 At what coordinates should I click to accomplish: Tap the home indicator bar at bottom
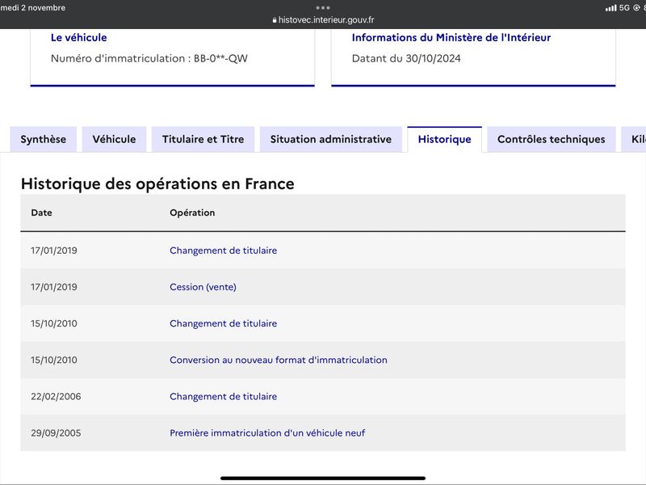[x=323, y=479]
